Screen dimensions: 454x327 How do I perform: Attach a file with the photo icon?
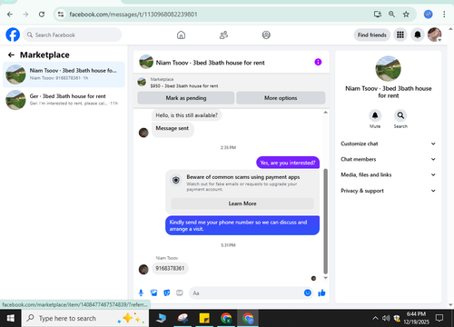(x=153, y=292)
